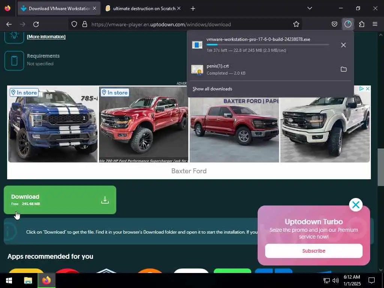384x288 pixels.
Task: Open a new browser tab
Action: 193,9
